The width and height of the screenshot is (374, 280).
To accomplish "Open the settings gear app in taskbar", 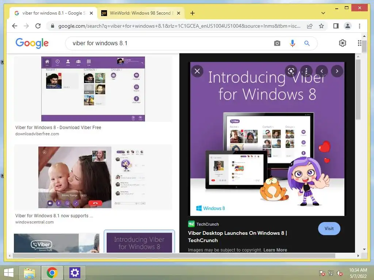I will [x=75, y=273].
